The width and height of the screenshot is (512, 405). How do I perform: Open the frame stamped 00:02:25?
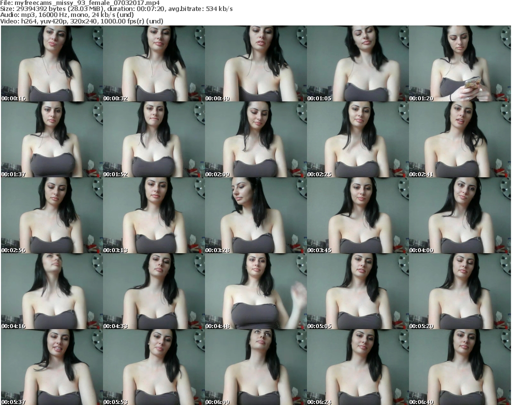358,139
